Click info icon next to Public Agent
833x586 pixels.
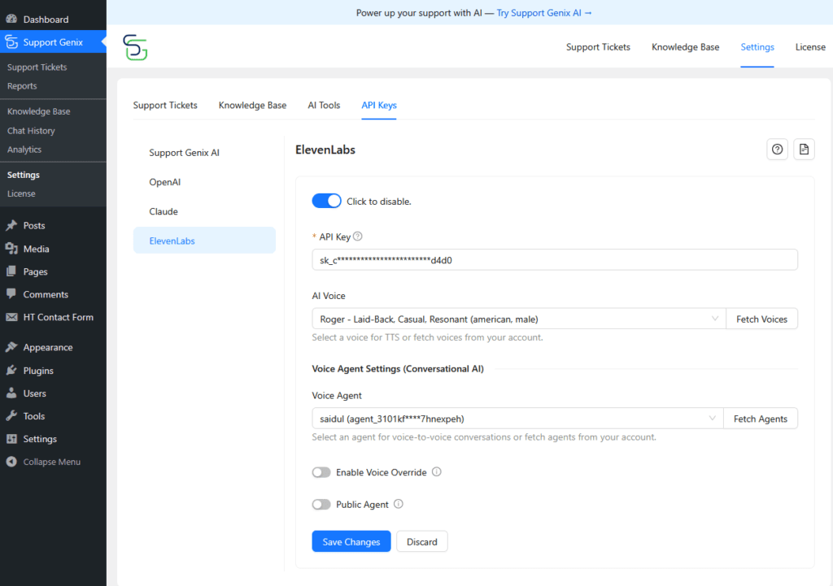pos(399,505)
